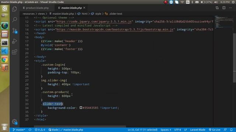Launch Google Chrome from the dock

(5, 59)
